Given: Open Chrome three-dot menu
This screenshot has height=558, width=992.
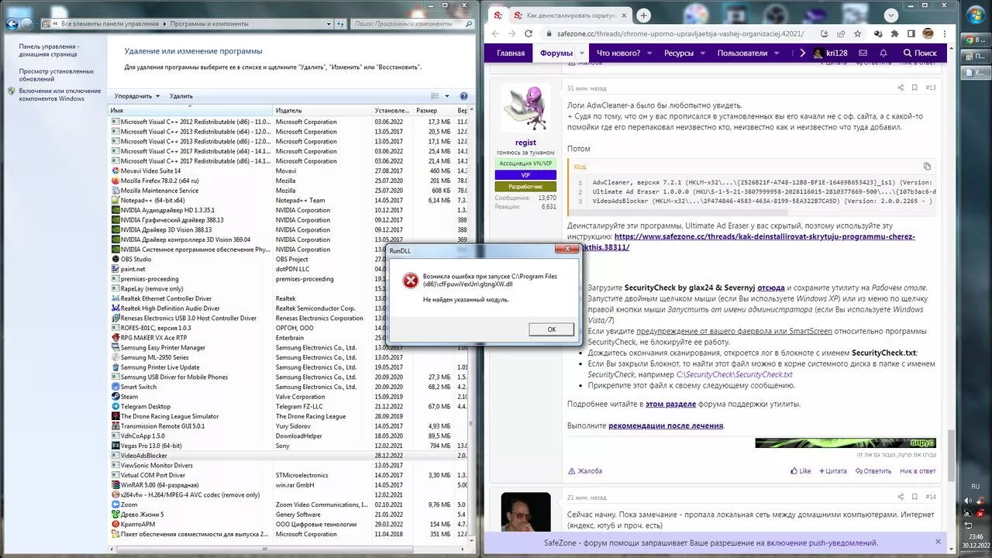Looking at the screenshot, I should click(945, 34).
